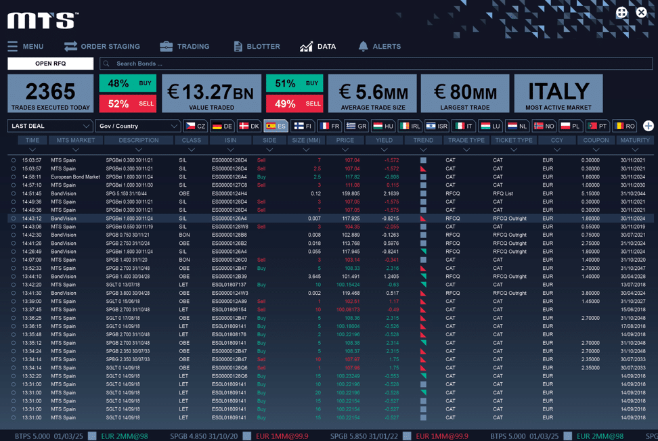This screenshot has width=658, height=441.
Task: Select radio button for 13:44:10 row
Action: click(14, 277)
